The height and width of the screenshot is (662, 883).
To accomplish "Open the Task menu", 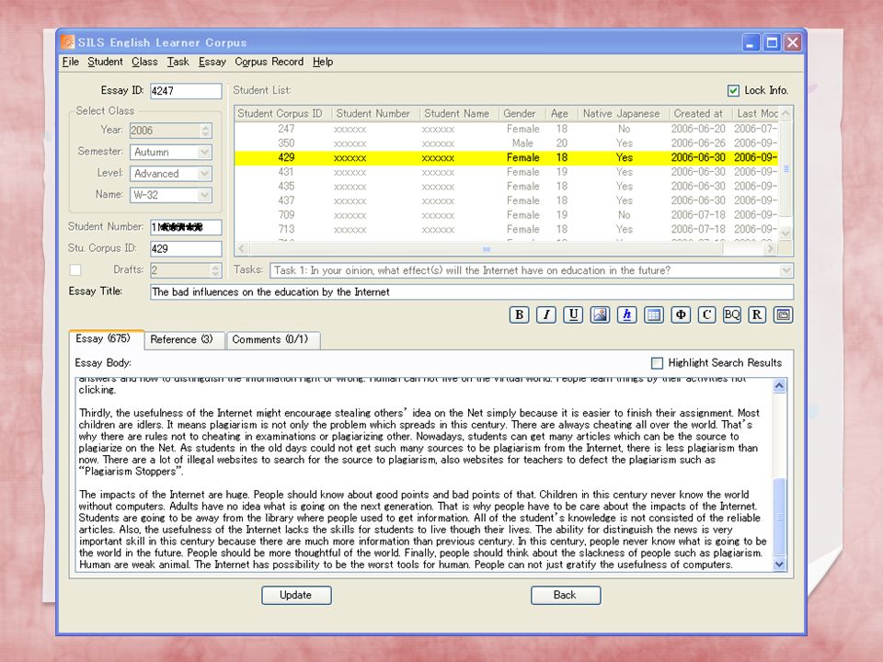I will click(178, 62).
